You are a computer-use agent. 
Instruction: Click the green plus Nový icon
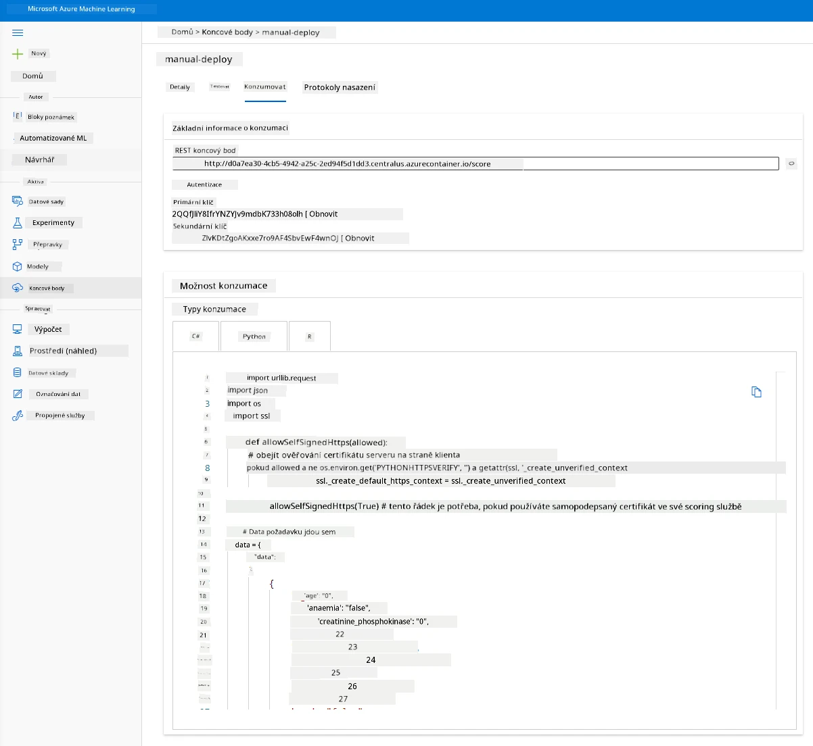point(18,53)
